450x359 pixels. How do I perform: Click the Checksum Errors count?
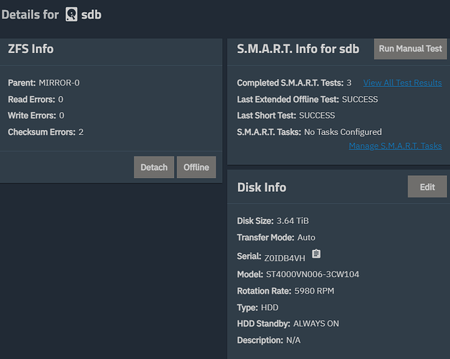pos(81,132)
